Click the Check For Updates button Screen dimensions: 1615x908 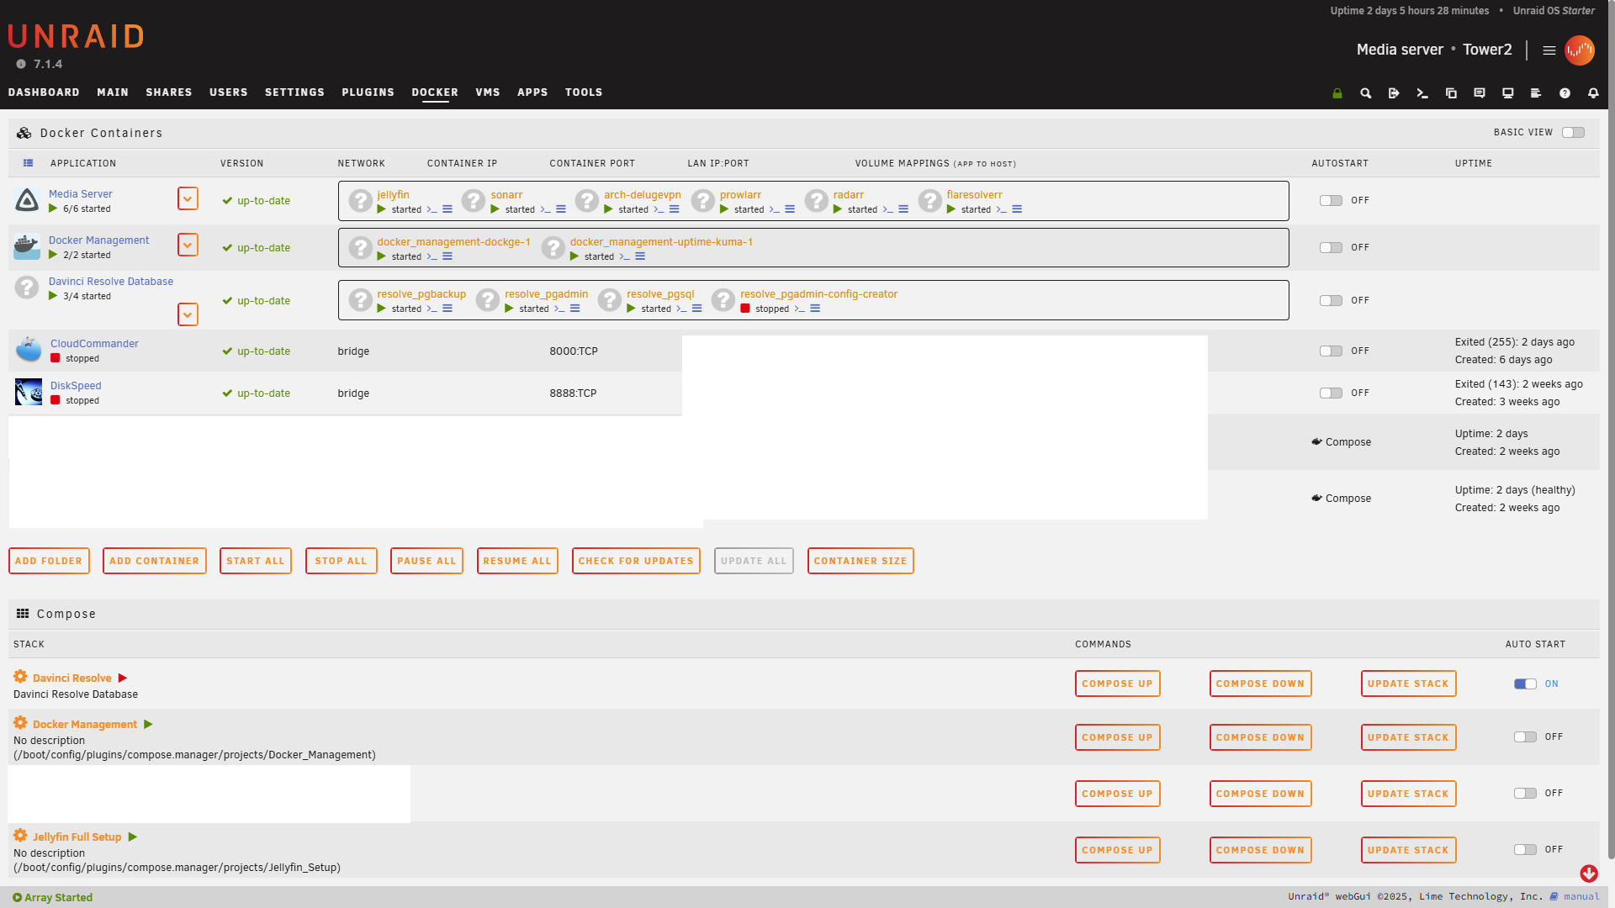636,561
